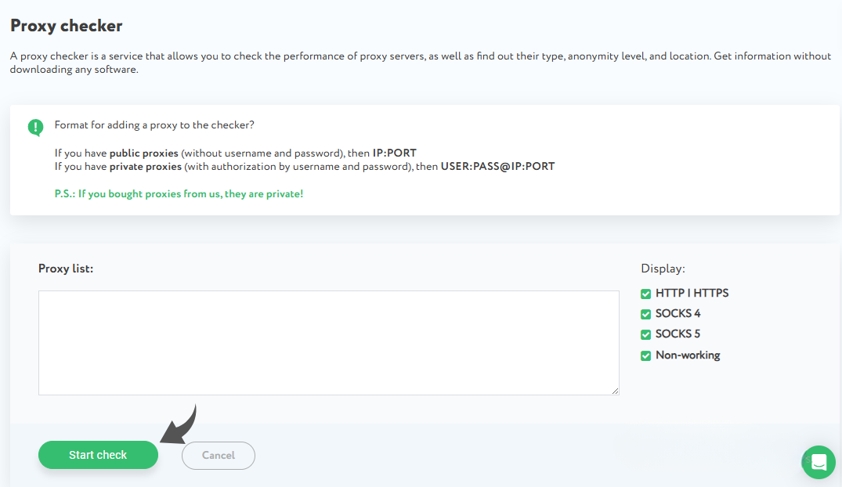Focus the Proxy list text area
The image size is (842, 487).
329,343
